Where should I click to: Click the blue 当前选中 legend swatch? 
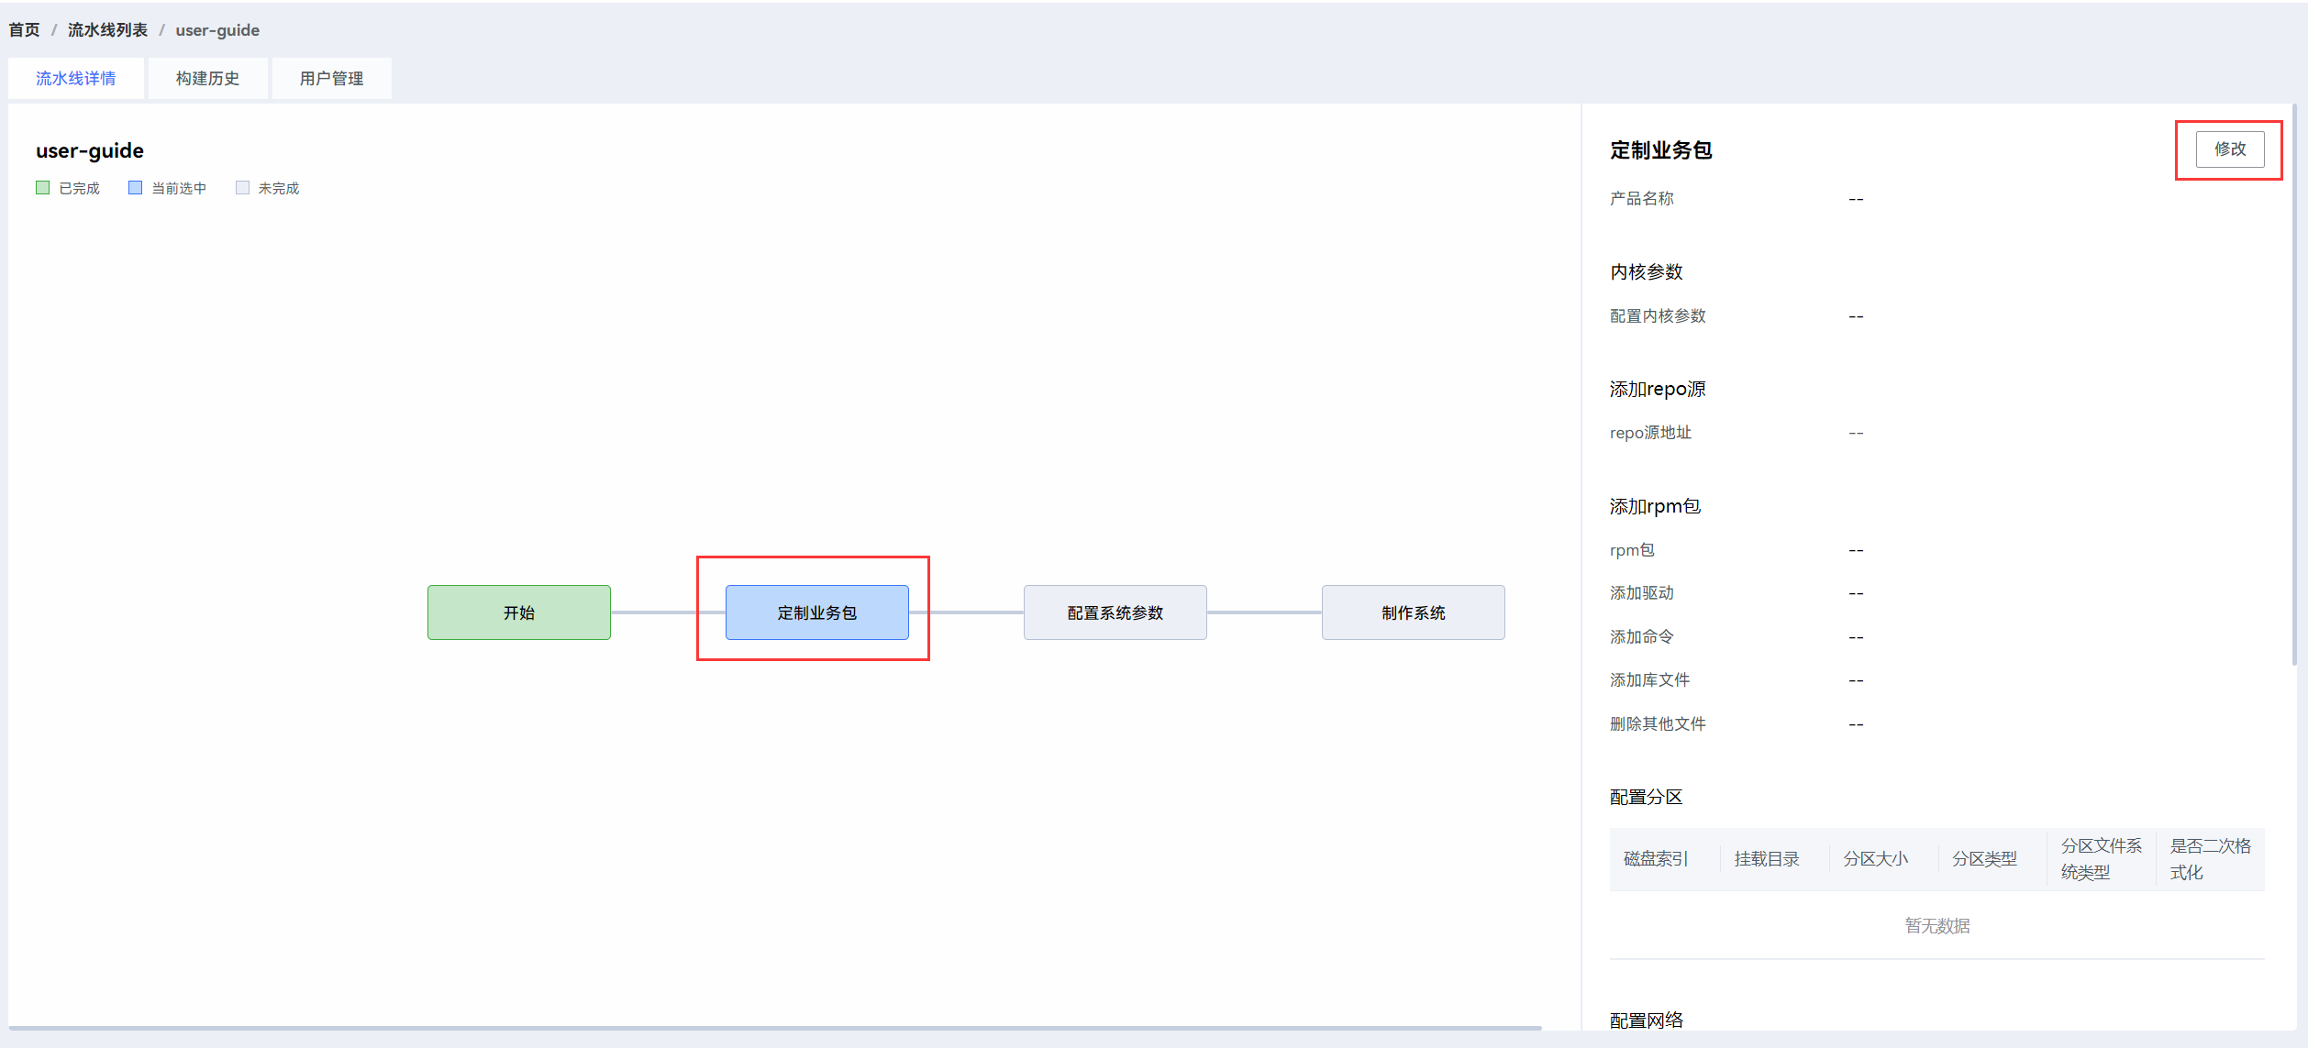tap(135, 188)
